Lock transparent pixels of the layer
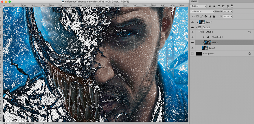The width and height of the screenshot is (254, 124). point(197,16)
